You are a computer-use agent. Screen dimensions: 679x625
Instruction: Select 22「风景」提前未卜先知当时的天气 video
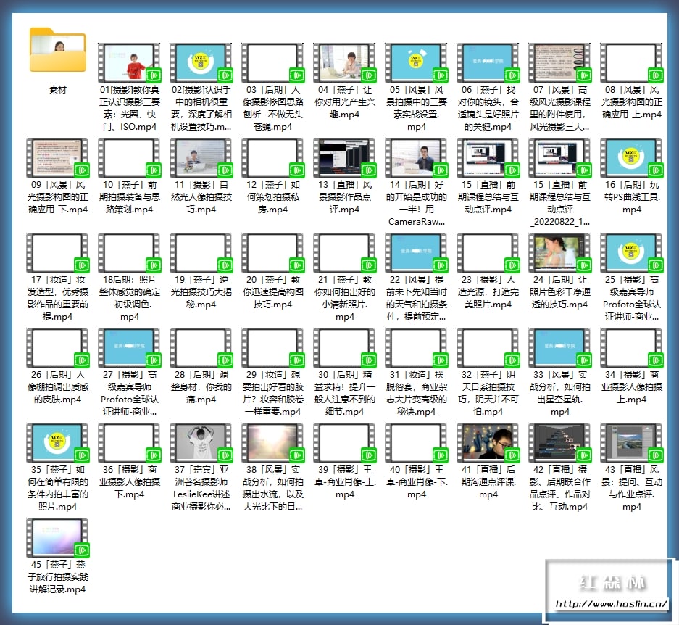click(416, 253)
